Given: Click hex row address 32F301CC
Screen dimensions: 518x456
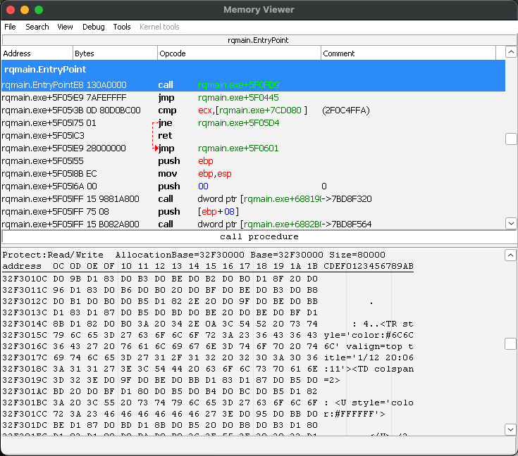Looking at the screenshot, I should point(25,414).
